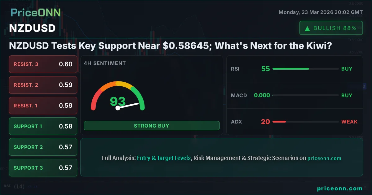The height and width of the screenshot is (195, 372).
Task: Click the ADX strength bar
Action: tap(305, 122)
